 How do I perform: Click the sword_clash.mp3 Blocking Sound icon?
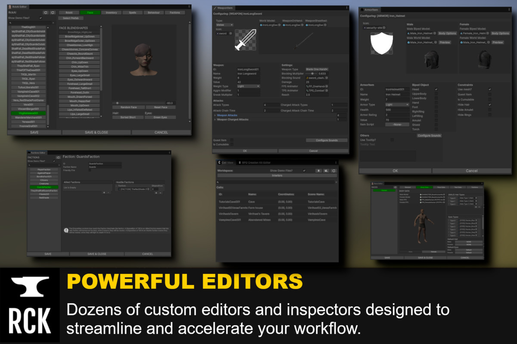coord(307,78)
